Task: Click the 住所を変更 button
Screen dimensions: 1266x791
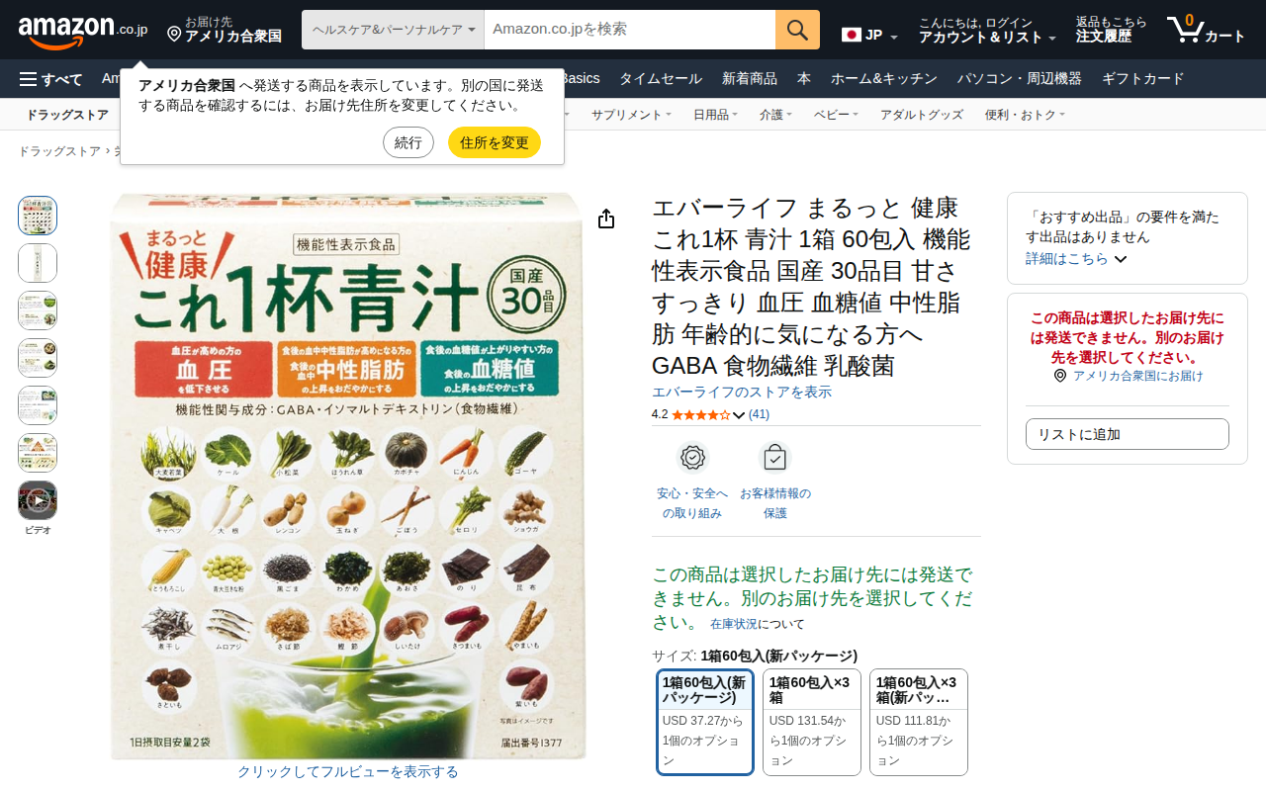Action: pyautogui.click(x=495, y=142)
